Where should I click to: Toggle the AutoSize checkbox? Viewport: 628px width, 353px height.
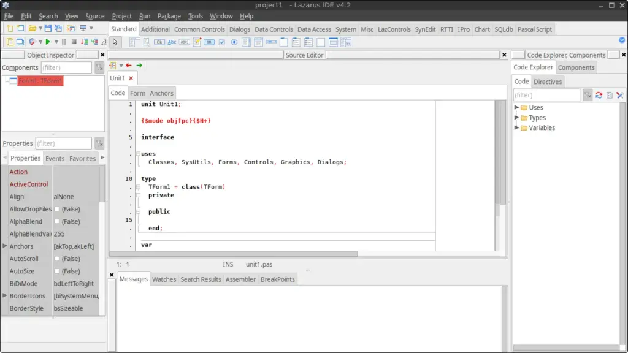pyautogui.click(x=57, y=271)
